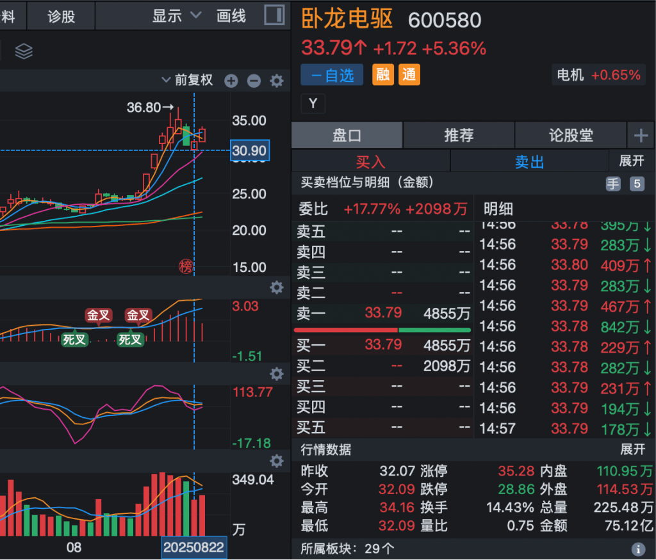This screenshot has width=656, height=560.
Task: Select the trade row showing 842万
Action: click(x=565, y=326)
